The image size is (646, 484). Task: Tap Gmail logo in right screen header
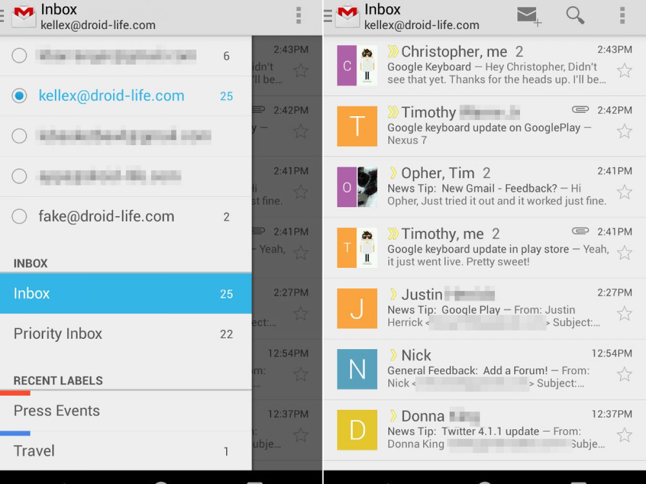[x=347, y=16]
